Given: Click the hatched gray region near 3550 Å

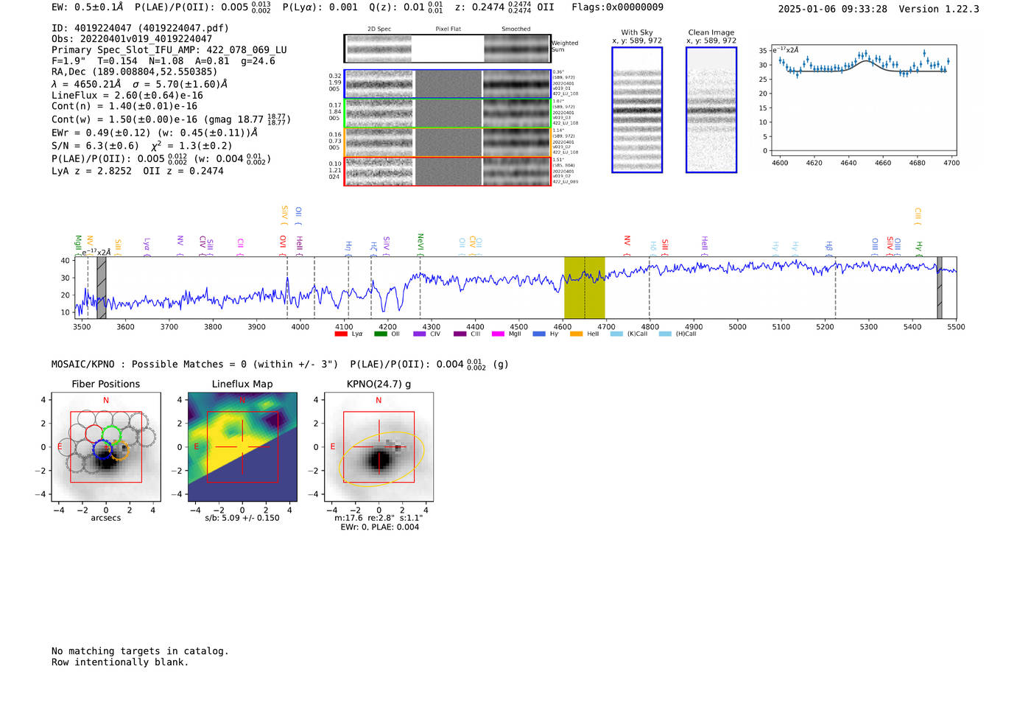Looking at the screenshot, I should (x=102, y=287).
